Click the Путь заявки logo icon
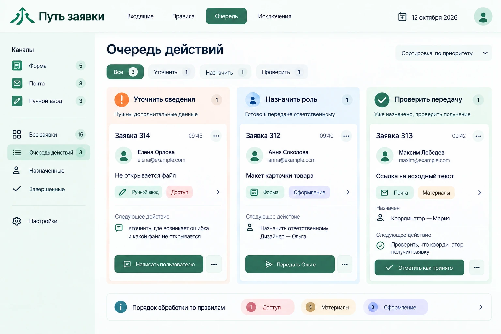 pos(22,16)
